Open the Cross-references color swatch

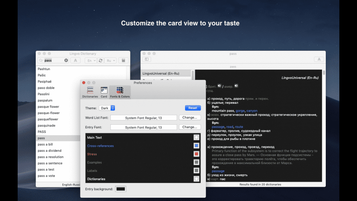click(196, 146)
